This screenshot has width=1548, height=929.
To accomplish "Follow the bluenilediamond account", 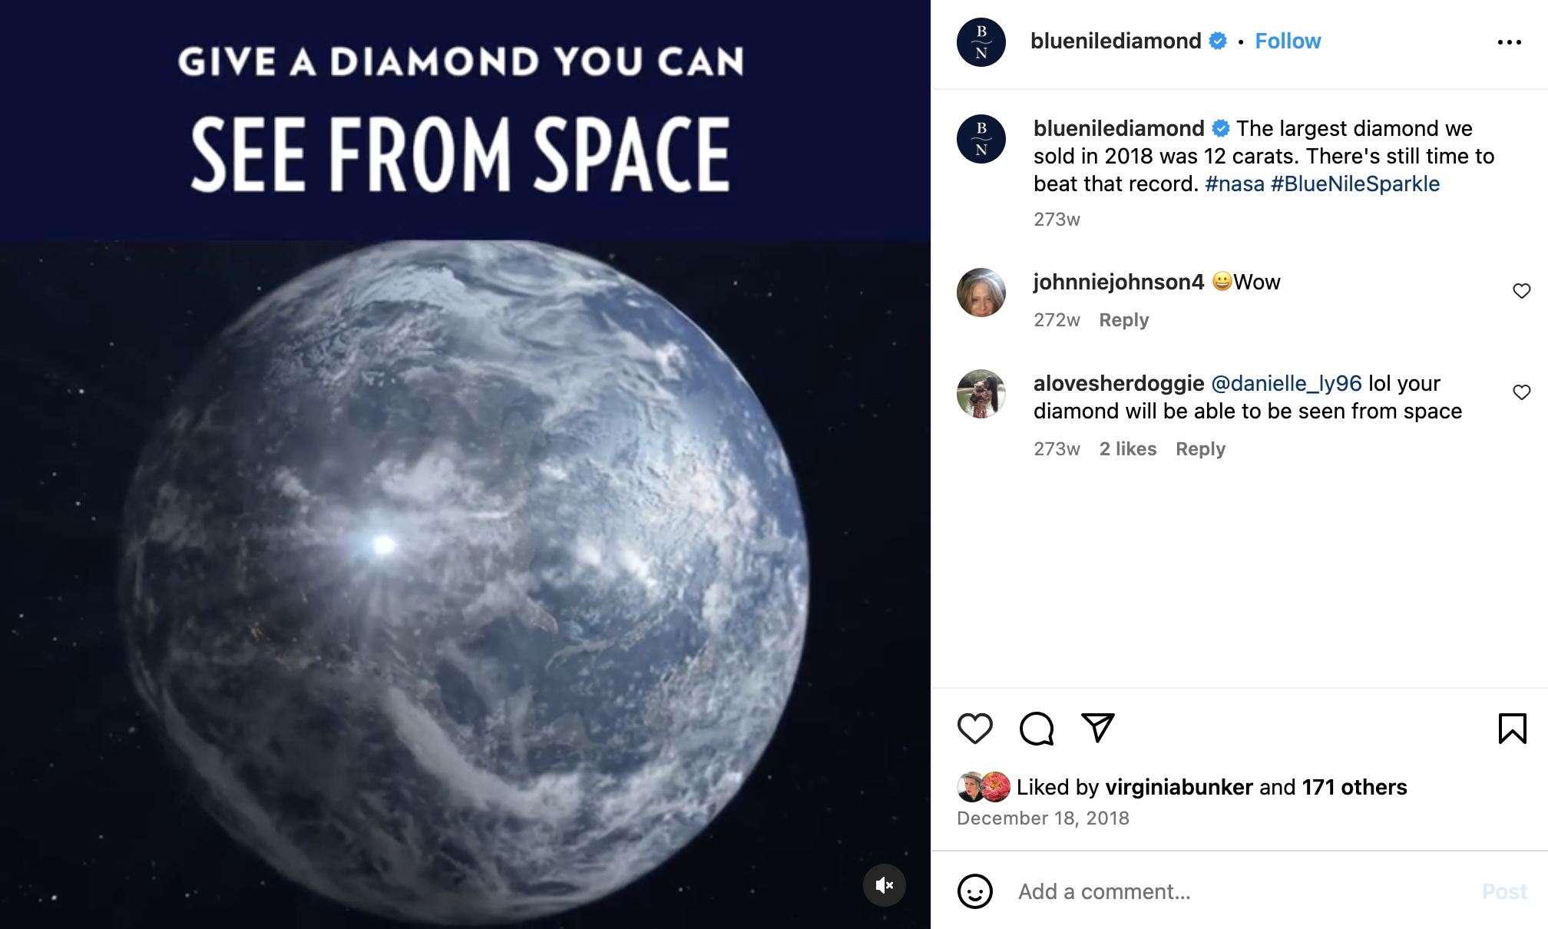I will [x=1288, y=41].
